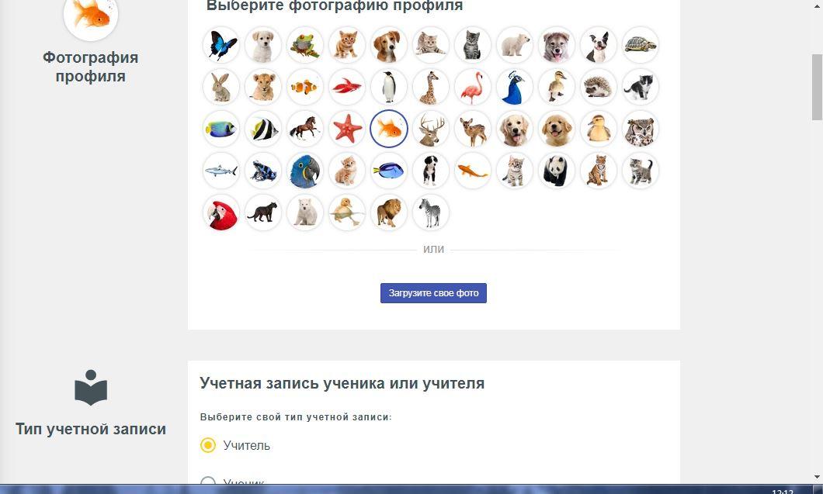823x494 pixels.
Task: Select the pink flamingo avatar
Action: point(473,87)
